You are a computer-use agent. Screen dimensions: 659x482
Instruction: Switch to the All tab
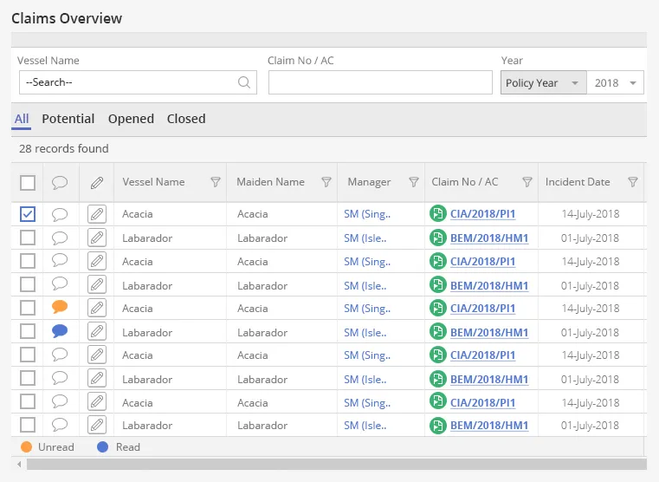click(x=22, y=119)
